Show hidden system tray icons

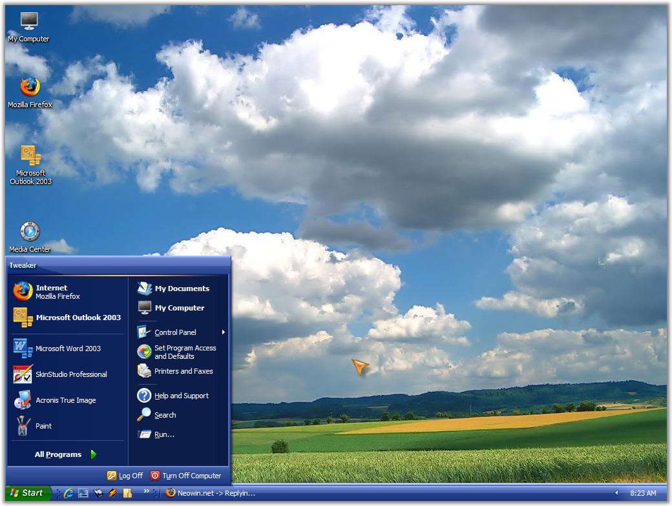[616, 493]
